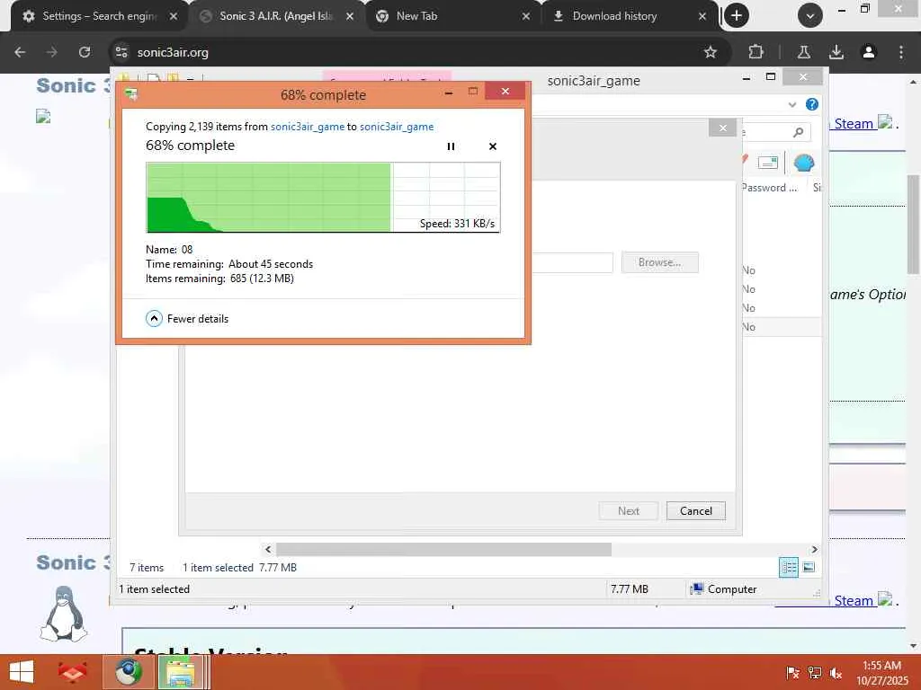Open the destination sonic3air_game folder link
Image resolution: width=921 pixels, height=690 pixels.
(x=397, y=127)
